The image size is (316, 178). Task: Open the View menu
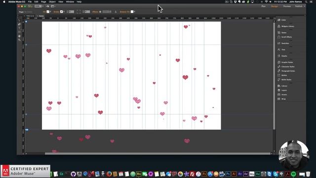click(61, 1)
